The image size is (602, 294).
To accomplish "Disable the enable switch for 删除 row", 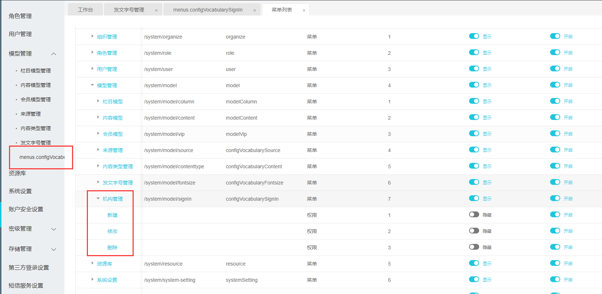I will 555,247.
